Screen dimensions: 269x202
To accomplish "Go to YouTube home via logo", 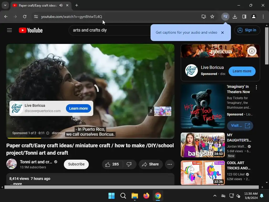I will pos(31,30).
